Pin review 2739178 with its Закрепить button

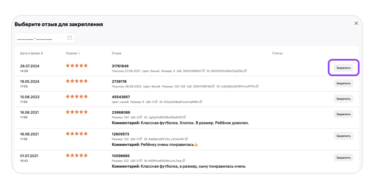(x=343, y=83)
